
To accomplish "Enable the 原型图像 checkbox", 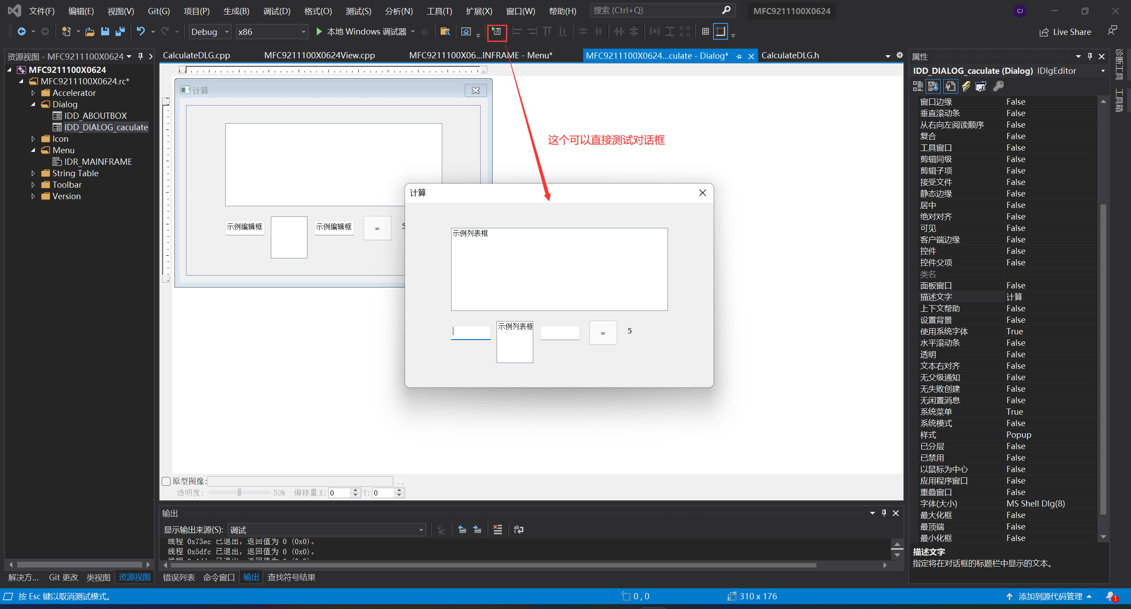I will tap(166, 481).
